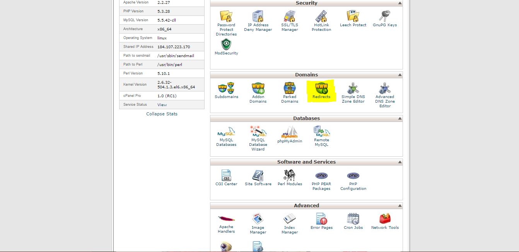The height and width of the screenshot is (252, 519).
Task: Select Operating System value linux
Action: 162,38
